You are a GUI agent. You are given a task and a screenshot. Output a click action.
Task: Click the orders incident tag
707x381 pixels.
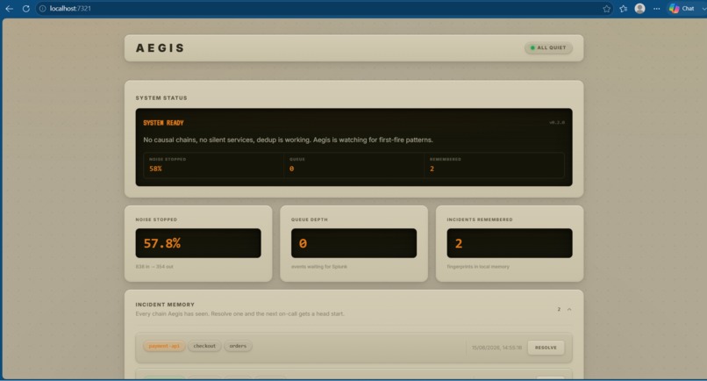point(238,346)
